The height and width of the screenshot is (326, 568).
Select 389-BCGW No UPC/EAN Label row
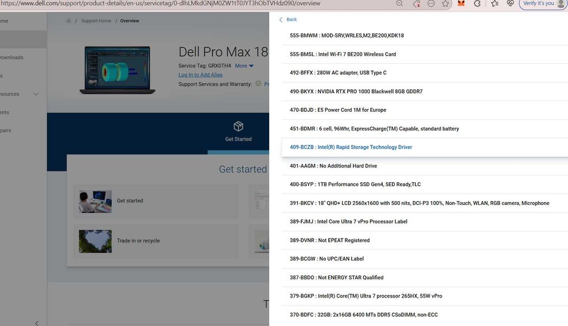pyautogui.click(x=424, y=259)
